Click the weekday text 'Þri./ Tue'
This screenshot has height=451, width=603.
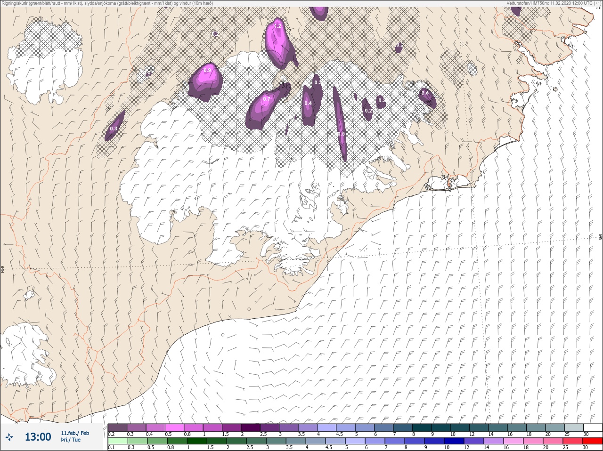coord(71,440)
